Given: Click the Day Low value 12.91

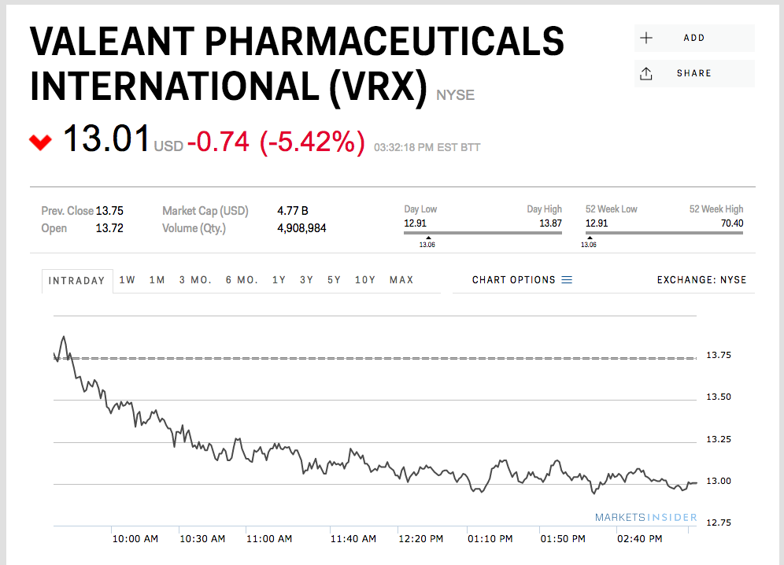Looking at the screenshot, I should pos(415,223).
